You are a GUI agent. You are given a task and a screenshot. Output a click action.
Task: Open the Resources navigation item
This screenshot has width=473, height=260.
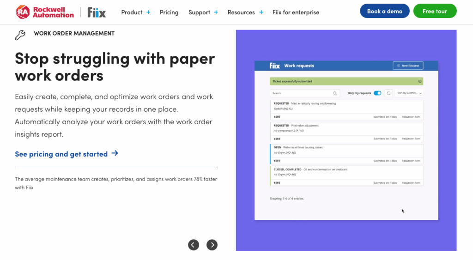tap(241, 12)
